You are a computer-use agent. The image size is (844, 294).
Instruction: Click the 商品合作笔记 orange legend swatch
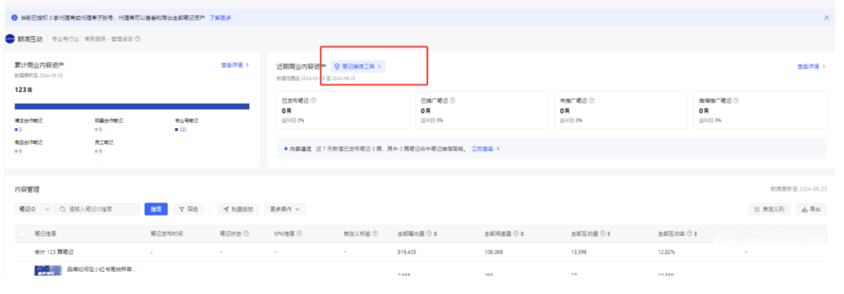click(16, 151)
